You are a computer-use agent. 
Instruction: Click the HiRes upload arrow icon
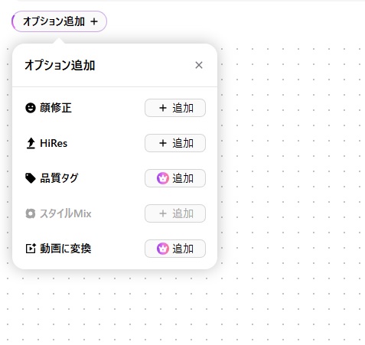(31, 143)
